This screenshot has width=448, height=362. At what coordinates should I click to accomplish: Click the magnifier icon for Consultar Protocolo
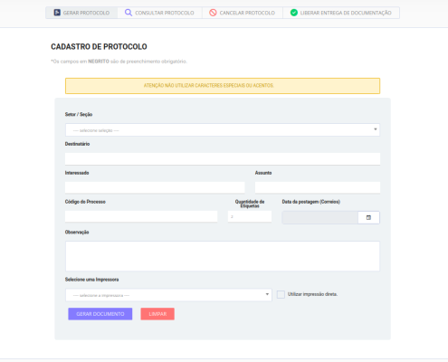129,13
